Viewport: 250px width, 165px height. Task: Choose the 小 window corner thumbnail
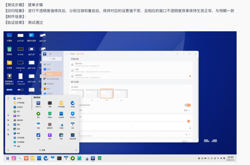point(92,94)
